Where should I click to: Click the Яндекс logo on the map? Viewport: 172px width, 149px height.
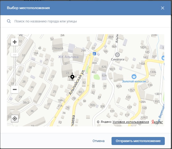[x=156, y=122]
